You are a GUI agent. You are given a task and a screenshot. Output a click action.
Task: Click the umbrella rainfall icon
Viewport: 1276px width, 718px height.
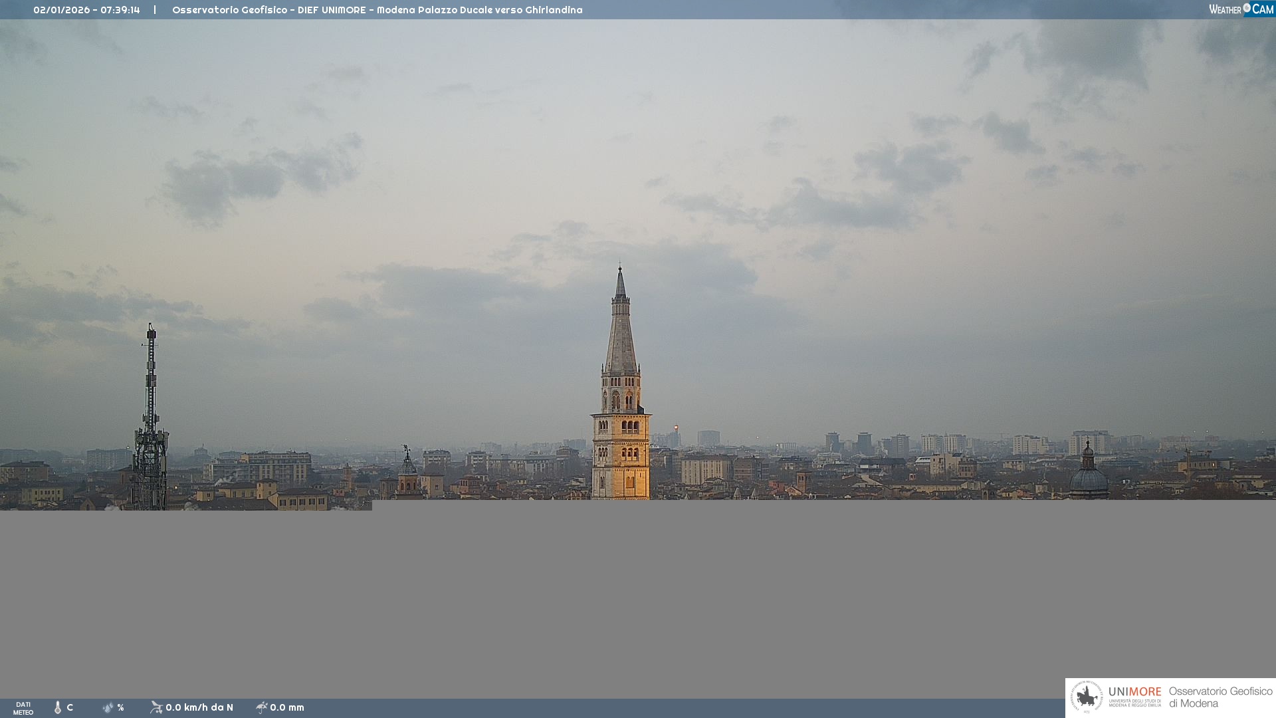click(x=261, y=707)
